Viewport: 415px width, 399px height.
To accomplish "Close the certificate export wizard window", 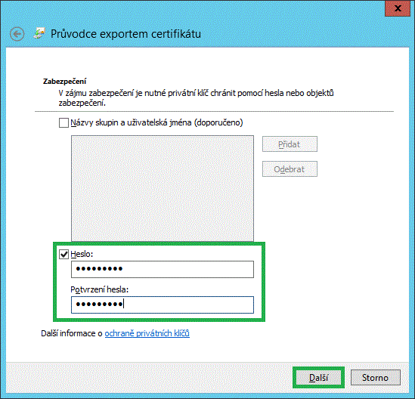I will pos(398,8).
